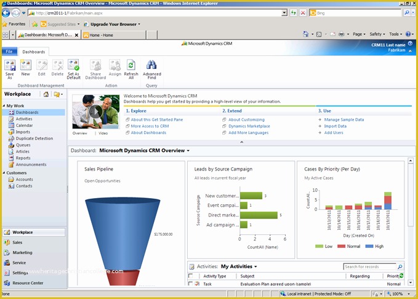The width and height of the screenshot is (418, 299).
Task: Click the Edit dashboard icon
Action: (42, 65)
